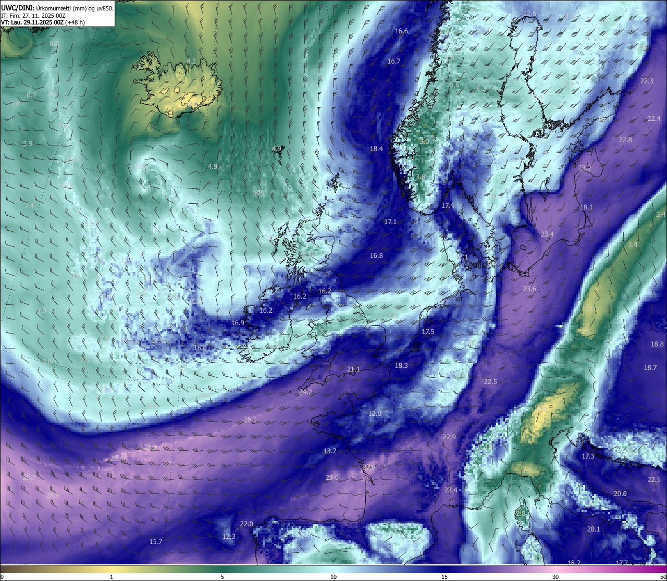Click the 17.5 value near the Dutch coast

428,332
